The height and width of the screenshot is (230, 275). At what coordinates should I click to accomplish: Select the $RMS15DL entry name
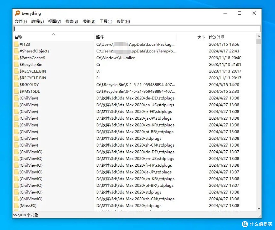pyautogui.click(x=30, y=91)
